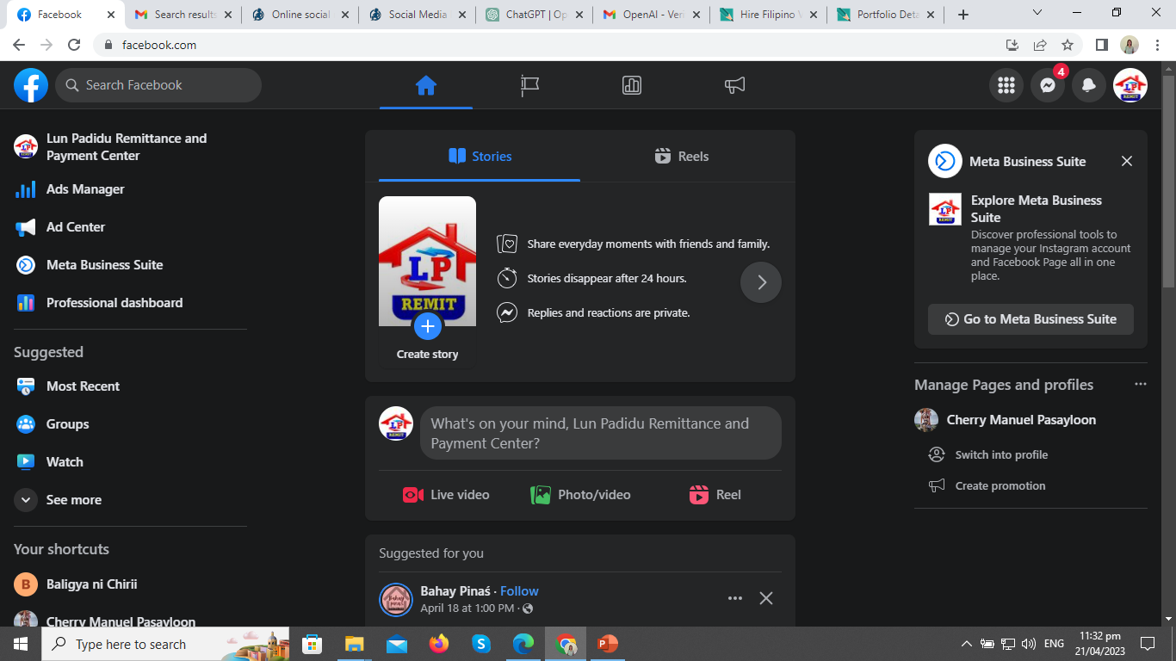The height and width of the screenshot is (661, 1176).
Task: Click the Facebook logo icon
Action: 31,85
